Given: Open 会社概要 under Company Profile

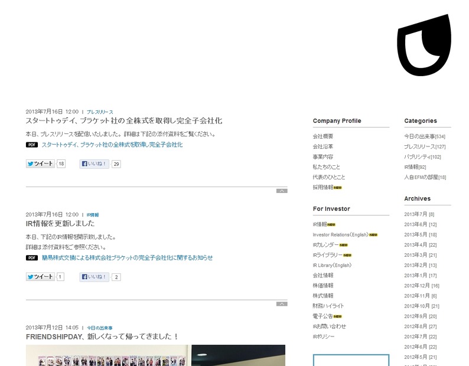Looking at the screenshot, I should (x=323, y=136).
